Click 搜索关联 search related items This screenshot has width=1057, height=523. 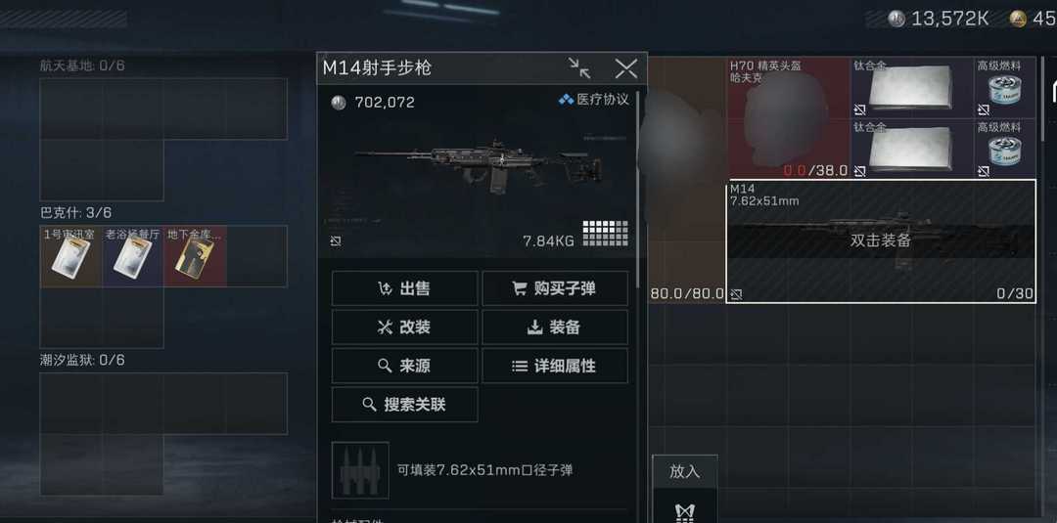[x=404, y=405]
